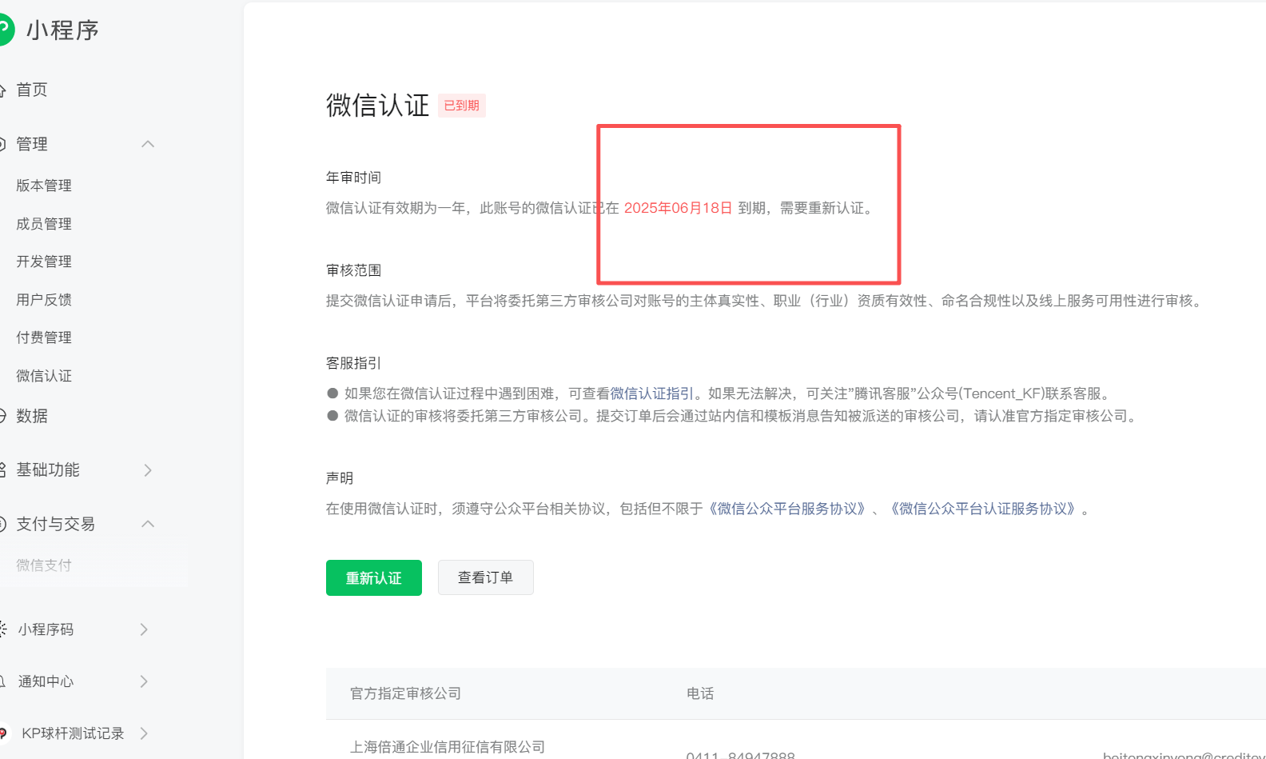
Task: Select 开发管理 from the sidebar
Action: point(44,262)
